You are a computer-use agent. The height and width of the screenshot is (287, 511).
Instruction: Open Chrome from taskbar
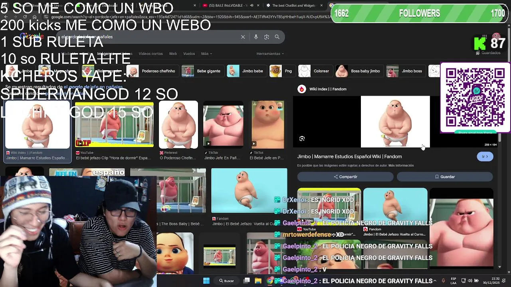(270, 281)
